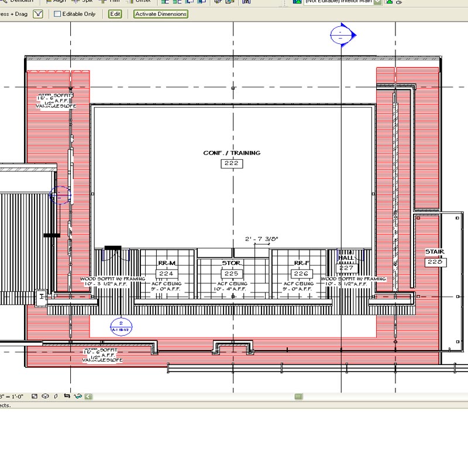Click the green arrow icon at the status bar

tap(88, 396)
